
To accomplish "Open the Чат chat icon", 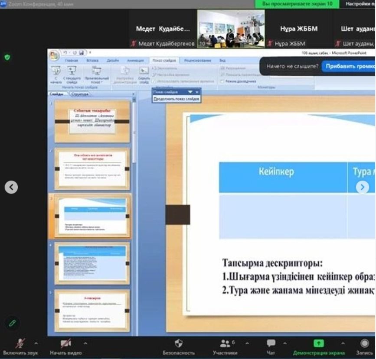I will [x=271, y=343].
